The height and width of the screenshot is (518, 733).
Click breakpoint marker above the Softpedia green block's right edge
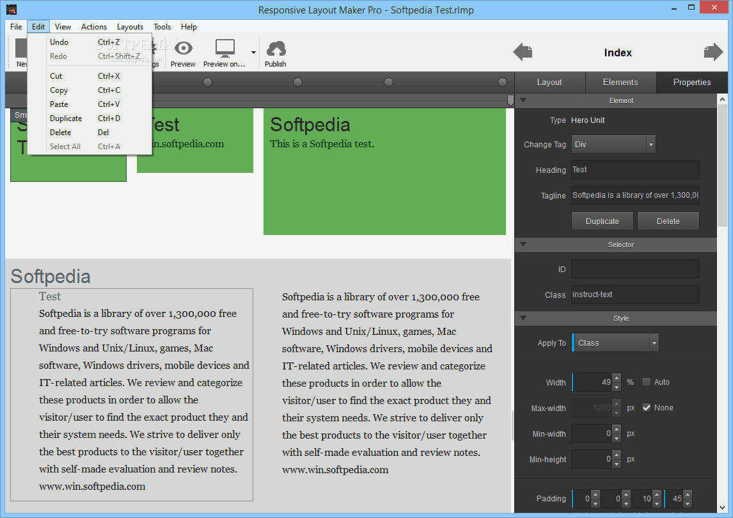pos(503,83)
